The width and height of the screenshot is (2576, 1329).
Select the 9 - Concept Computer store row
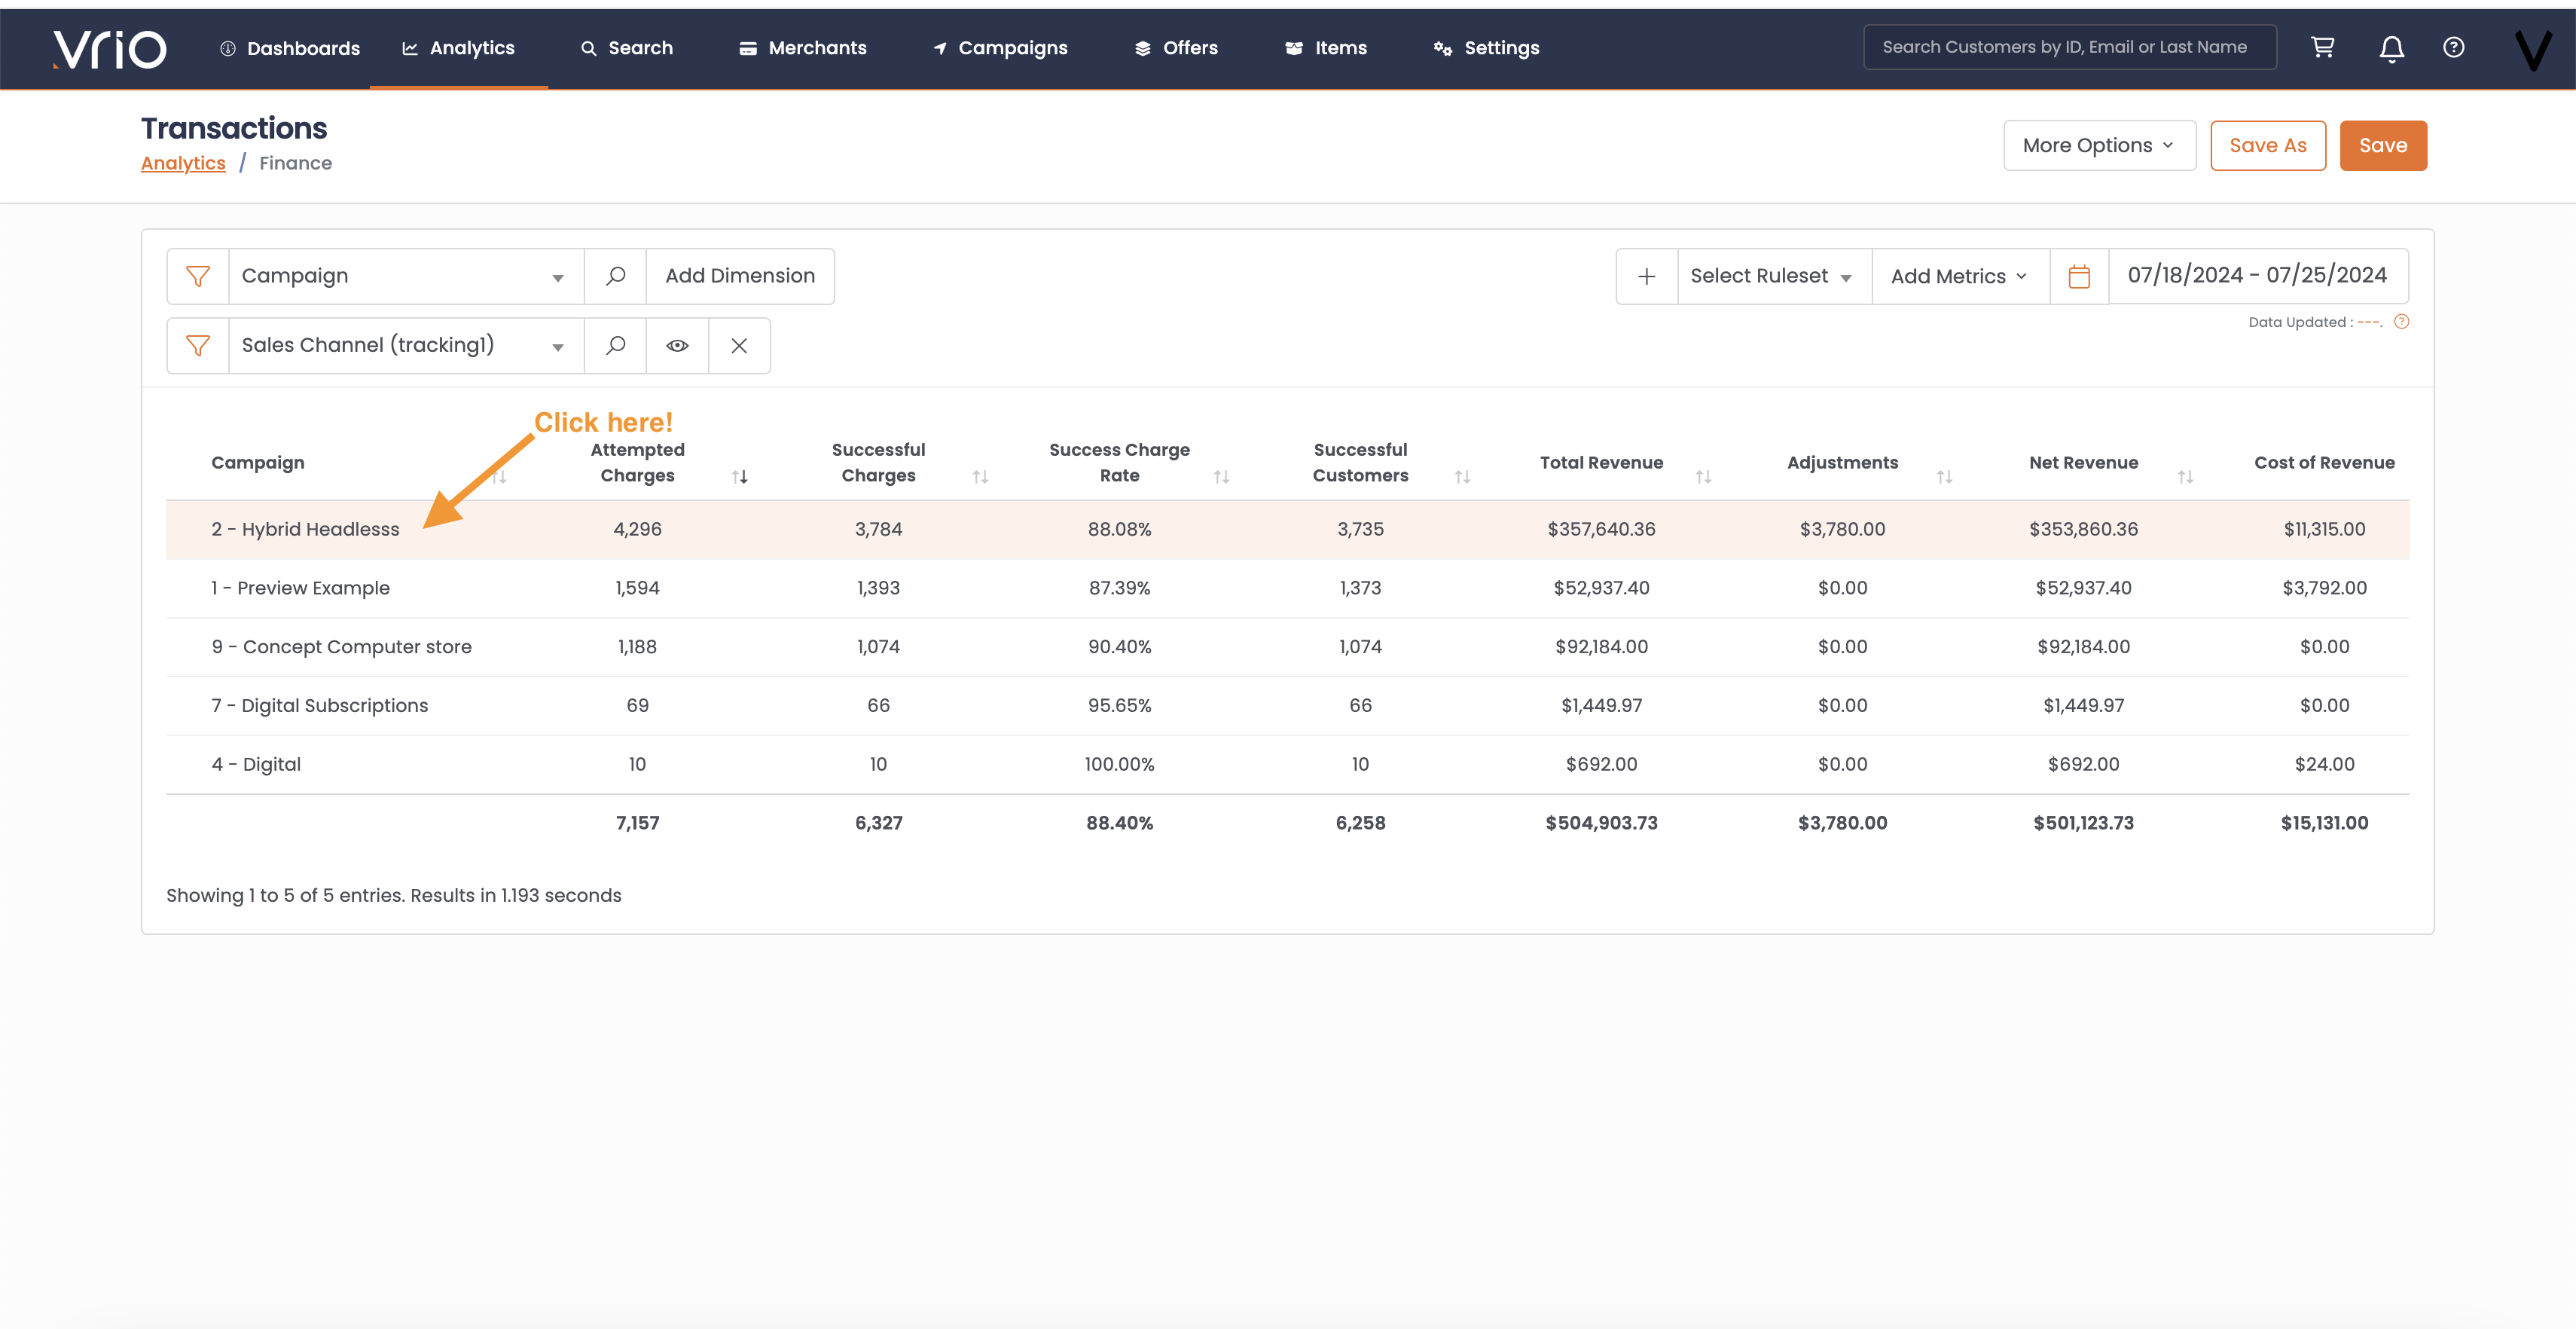point(1287,647)
